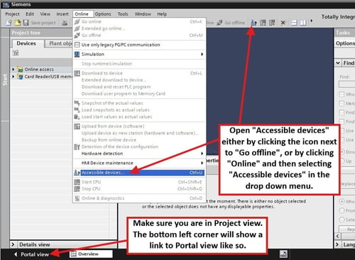Collapse the Find section in Tasks
Viewport: 355px width, 260px height.
(x=338, y=63)
